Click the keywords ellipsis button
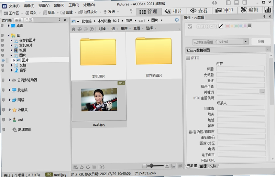The image size is (275, 177). click(x=262, y=92)
